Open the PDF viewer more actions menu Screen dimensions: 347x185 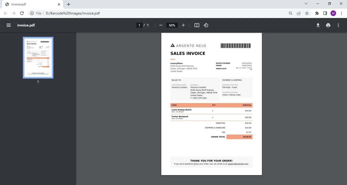click(x=338, y=25)
